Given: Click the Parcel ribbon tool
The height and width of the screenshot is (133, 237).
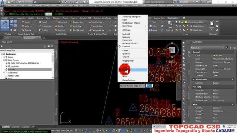Looking at the screenshot, I should [x=44, y=22].
